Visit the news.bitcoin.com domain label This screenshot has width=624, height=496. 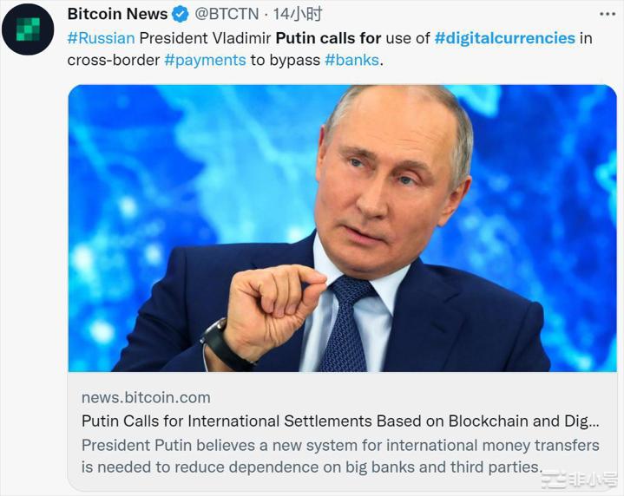pos(146,398)
